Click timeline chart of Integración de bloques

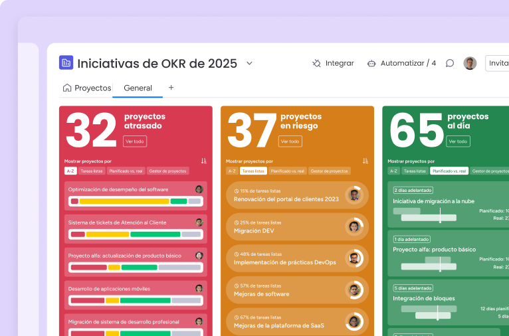pyautogui.click(x=429, y=313)
